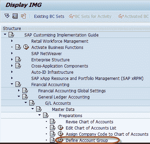Image resolution: width=150 pixels, height=144 pixels.
Task: Execute Assign Company Code to Chart of Accounts icon
Action: [x=61, y=134]
